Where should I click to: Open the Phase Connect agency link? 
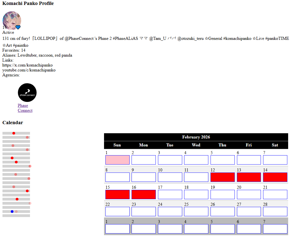coord(25,108)
